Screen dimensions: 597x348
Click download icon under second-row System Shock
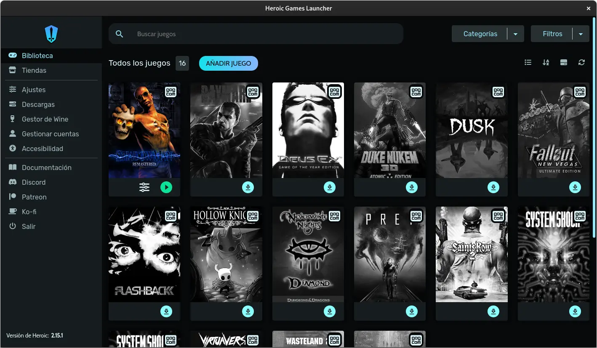(575, 311)
